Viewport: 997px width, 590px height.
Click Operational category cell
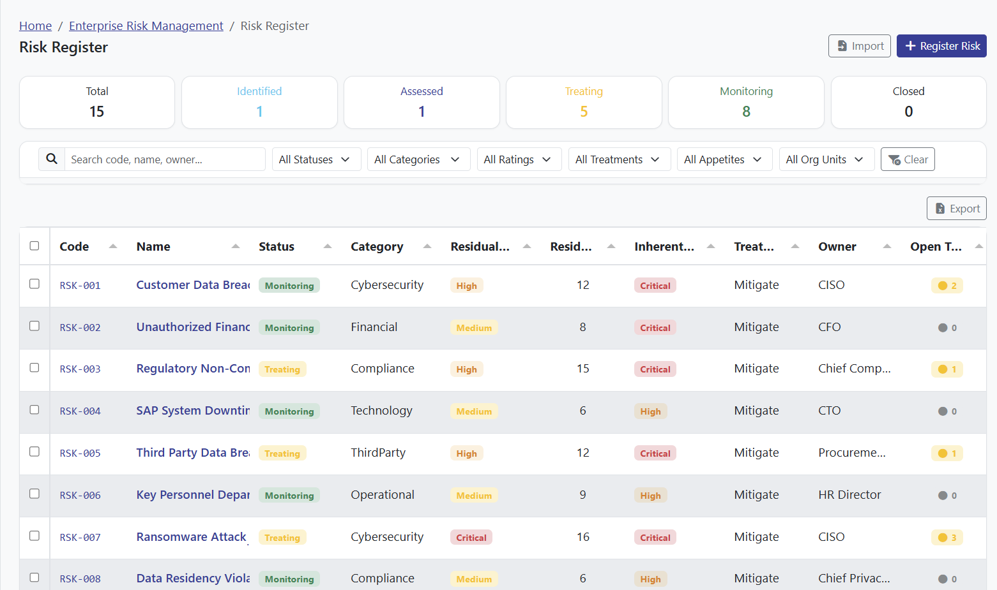point(383,495)
